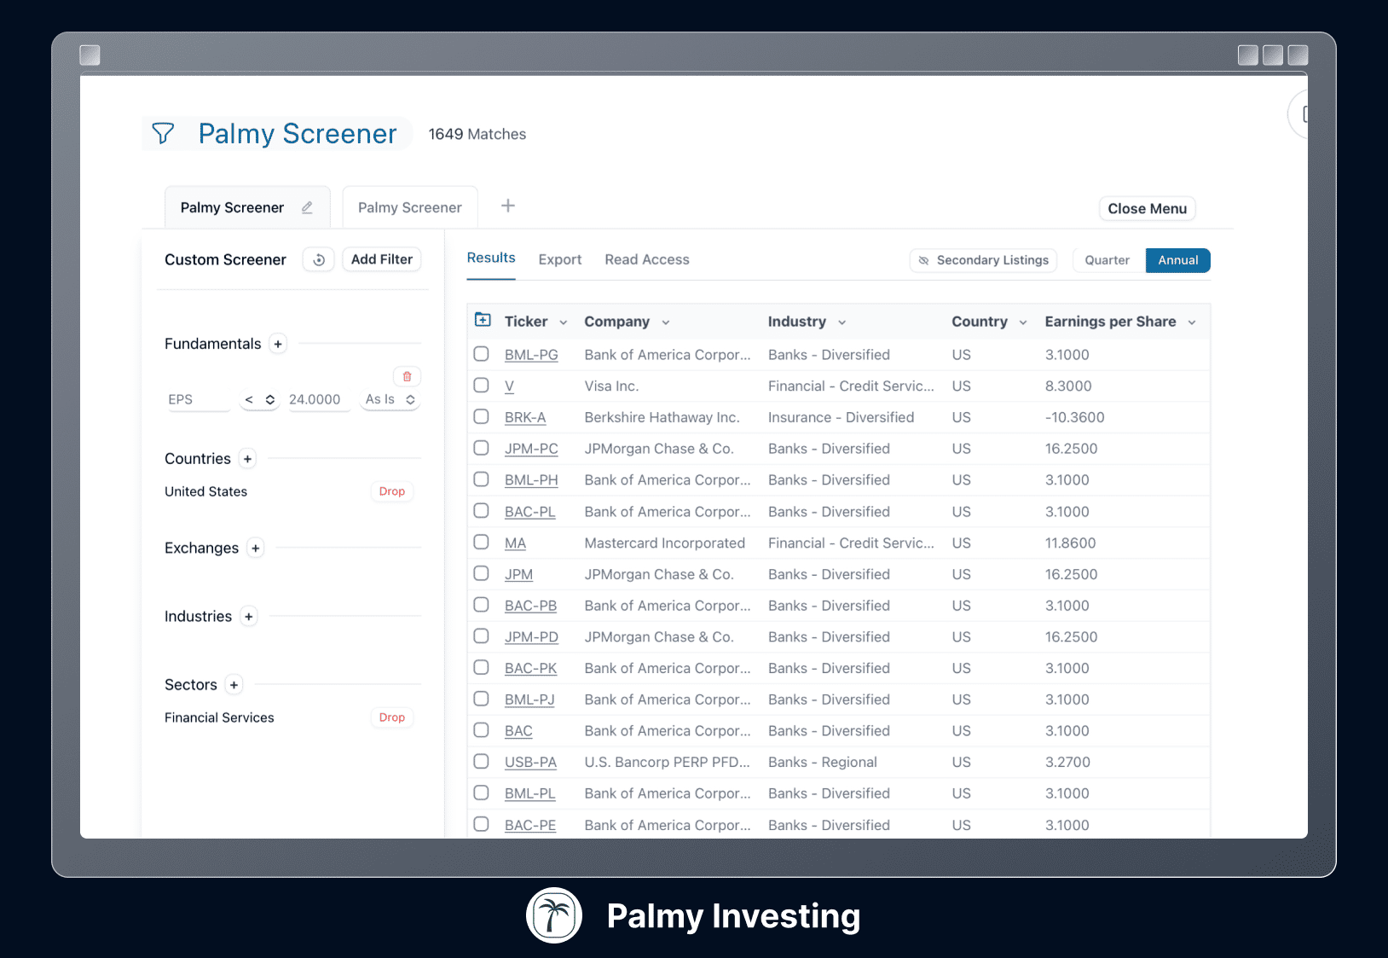Screen dimensions: 1388x958
Task: Toggle Secondary Listings visibility
Action: point(984,260)
